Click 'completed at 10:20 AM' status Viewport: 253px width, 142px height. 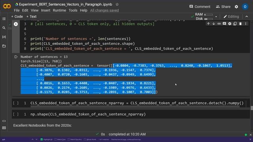127,134
